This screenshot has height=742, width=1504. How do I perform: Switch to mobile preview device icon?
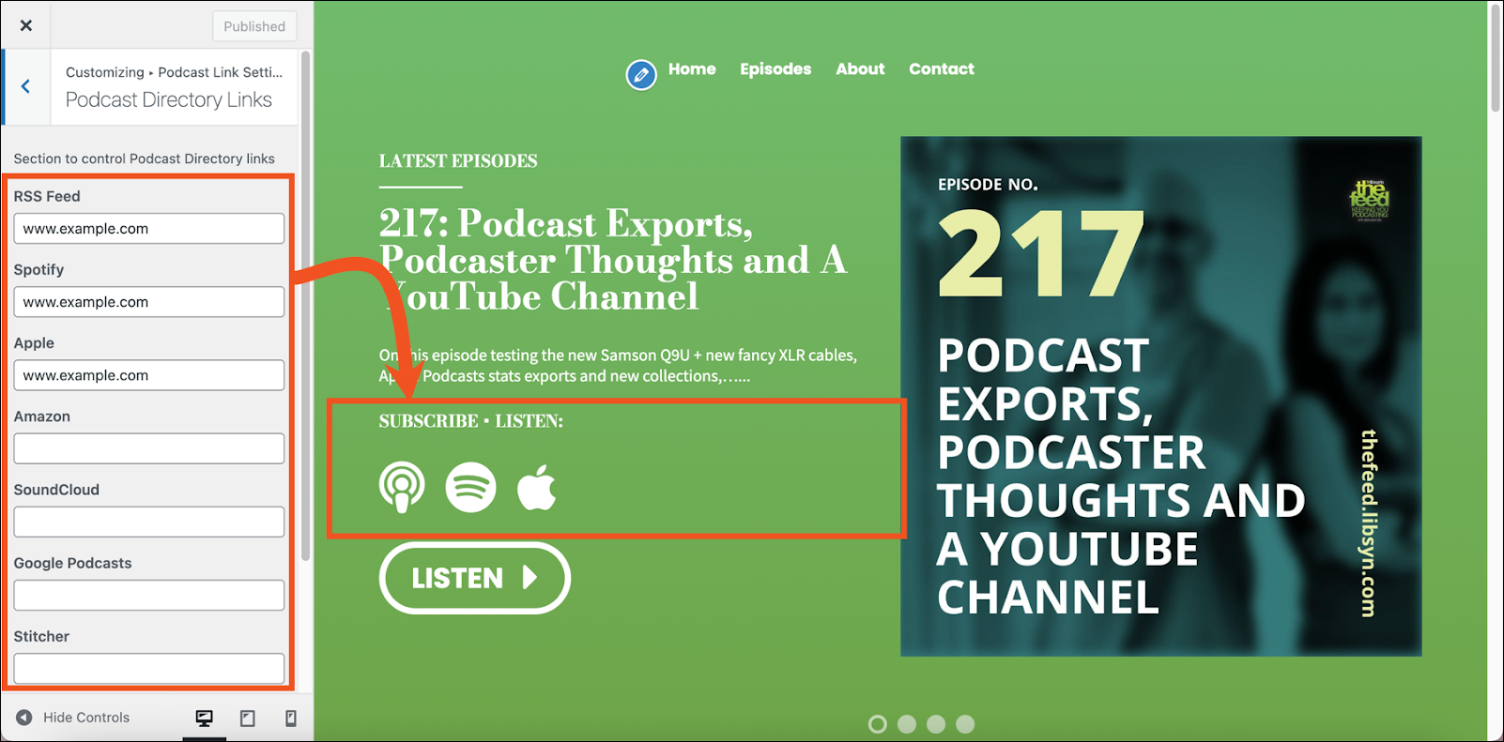pyautogui.click(x=291, y=718)
